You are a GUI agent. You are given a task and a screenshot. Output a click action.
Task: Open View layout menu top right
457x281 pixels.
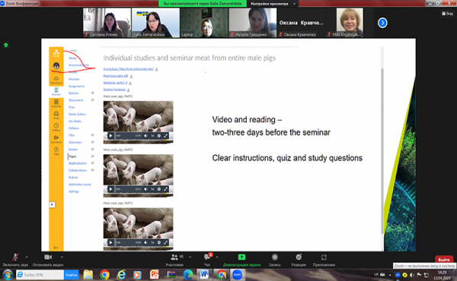(x=447, y=14)
